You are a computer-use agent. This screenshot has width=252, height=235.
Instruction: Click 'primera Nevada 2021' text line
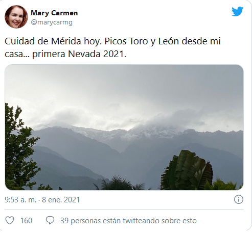point(79,54)
